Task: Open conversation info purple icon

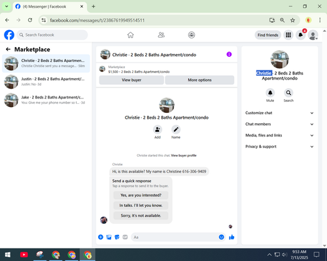Action: [x=229, y=54]
